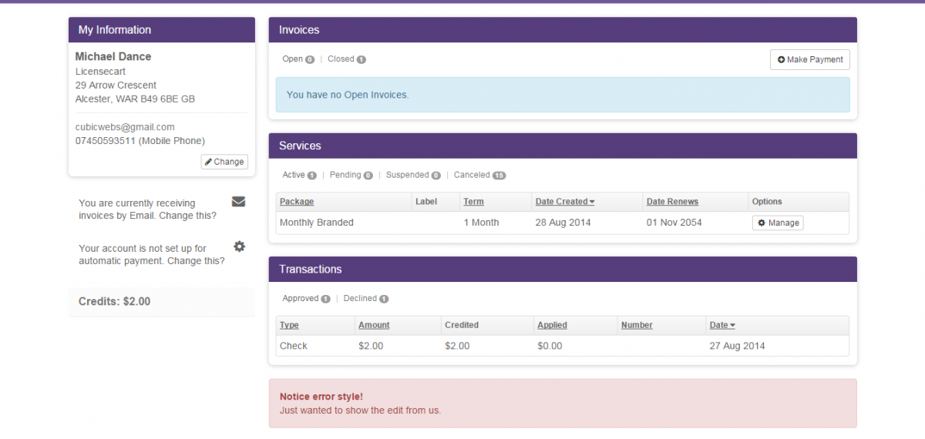Screen dimensions: 925x439
Task: Click the 'Options' column header in Services
Action: tap(767, 202)
